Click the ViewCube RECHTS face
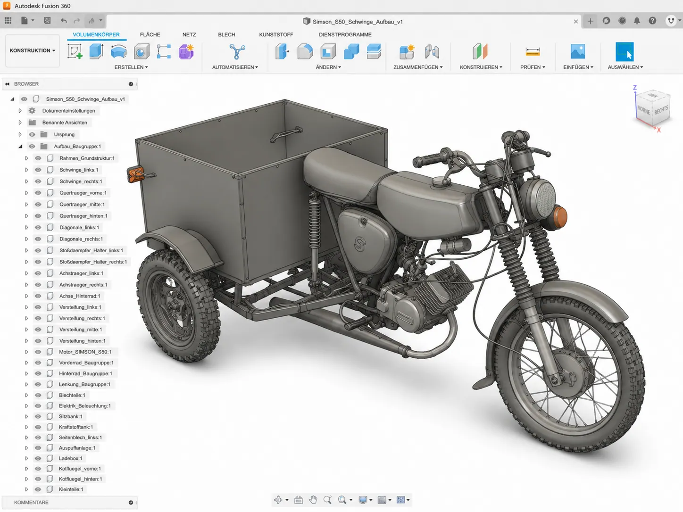683x512 pixels. click(x=661, y=110)
